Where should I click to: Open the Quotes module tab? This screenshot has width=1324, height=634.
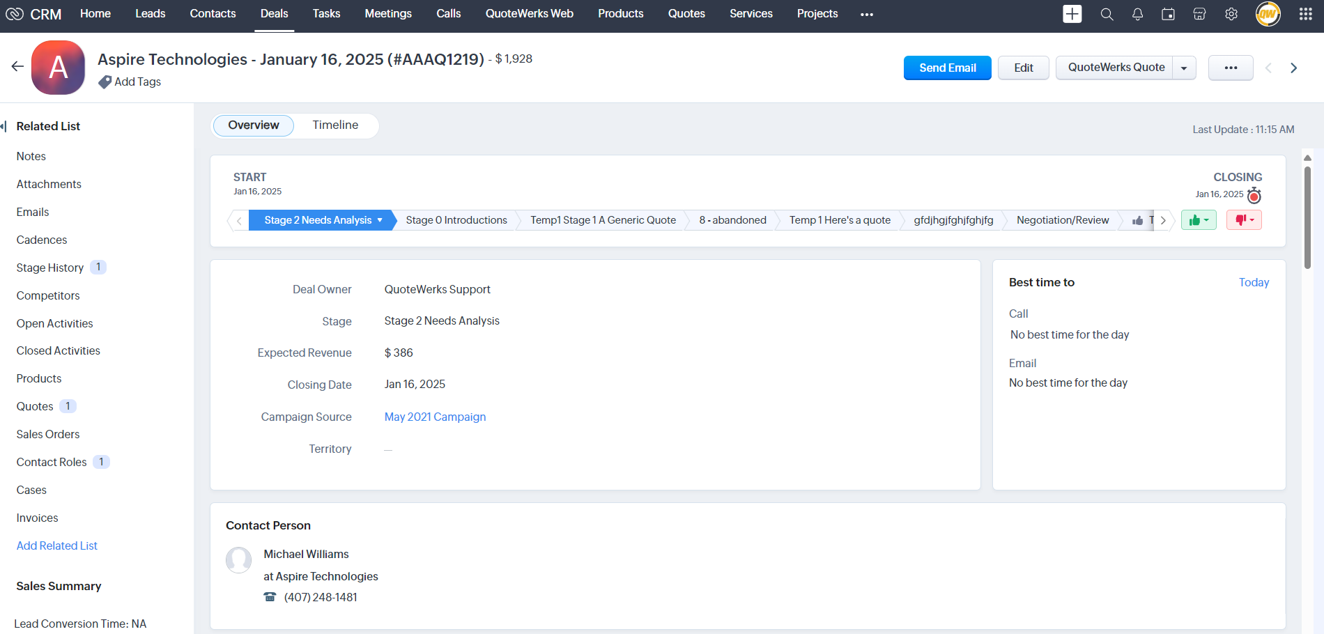(686, 14)
